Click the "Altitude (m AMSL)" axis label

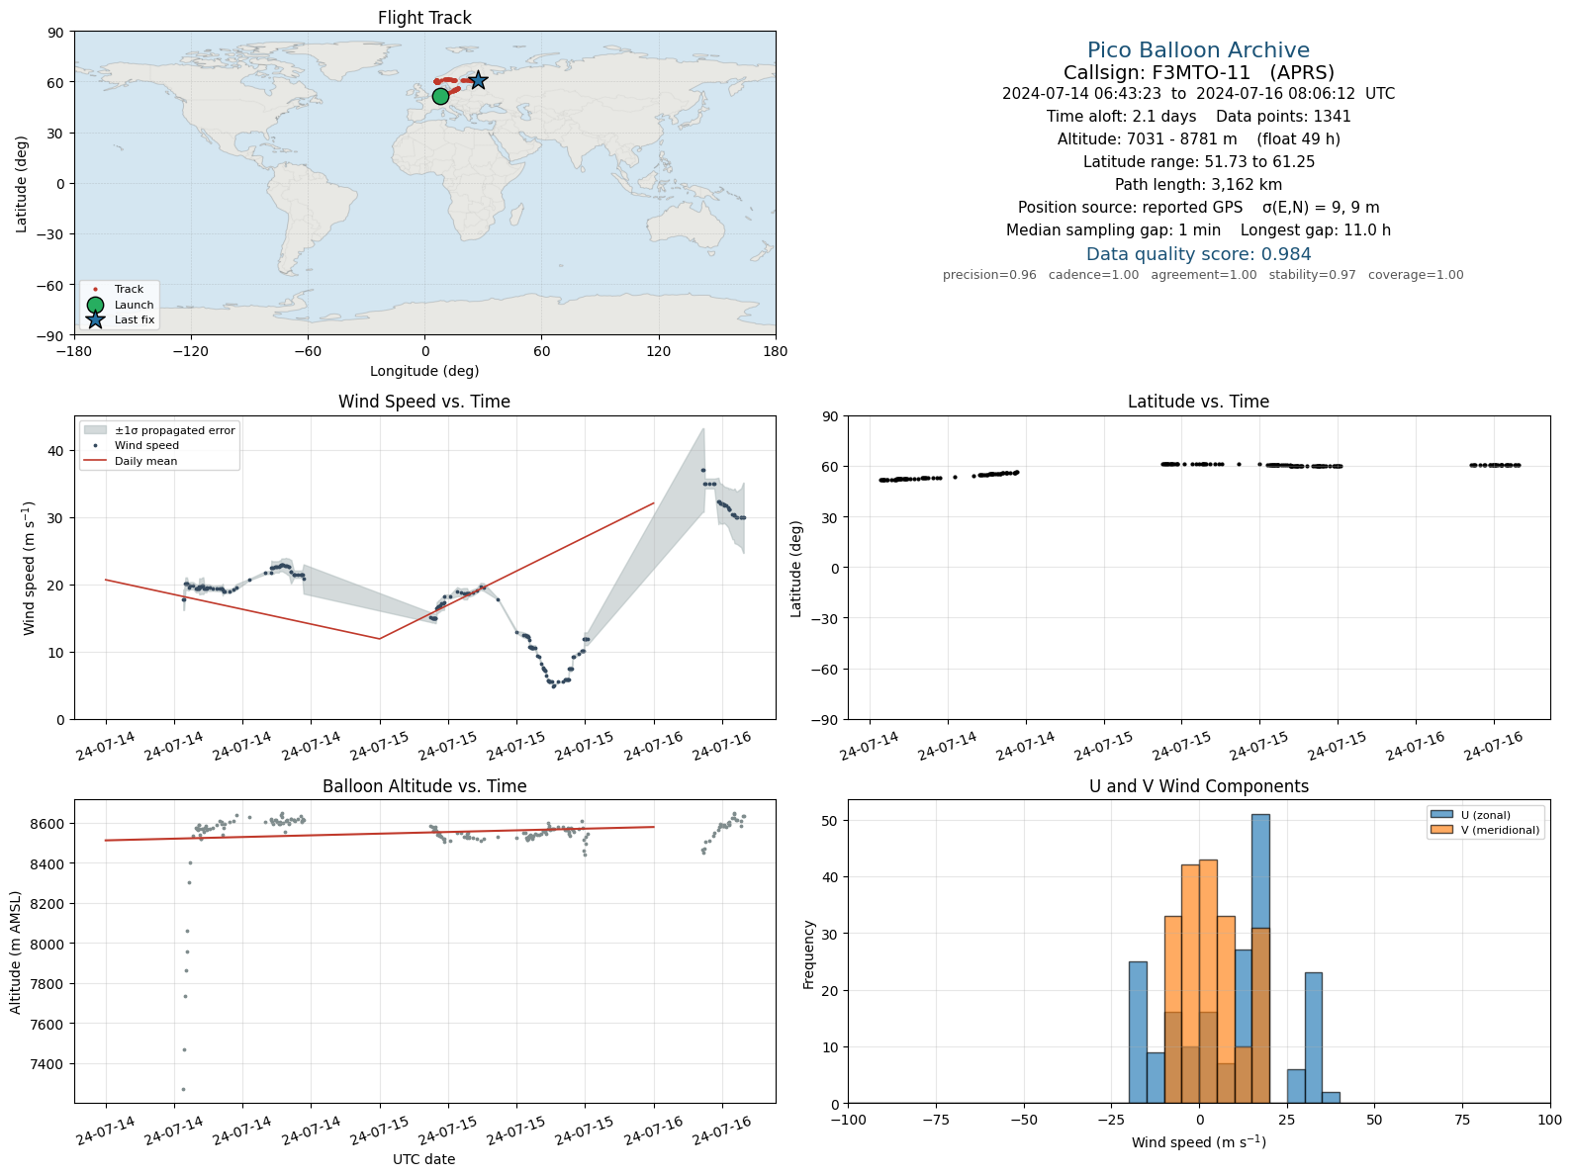pos(15,951)
